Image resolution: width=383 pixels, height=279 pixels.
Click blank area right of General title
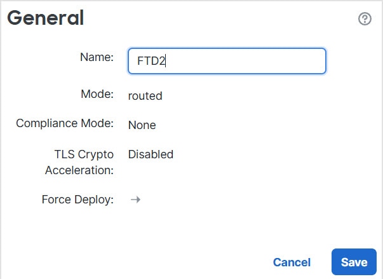[222, 19]
